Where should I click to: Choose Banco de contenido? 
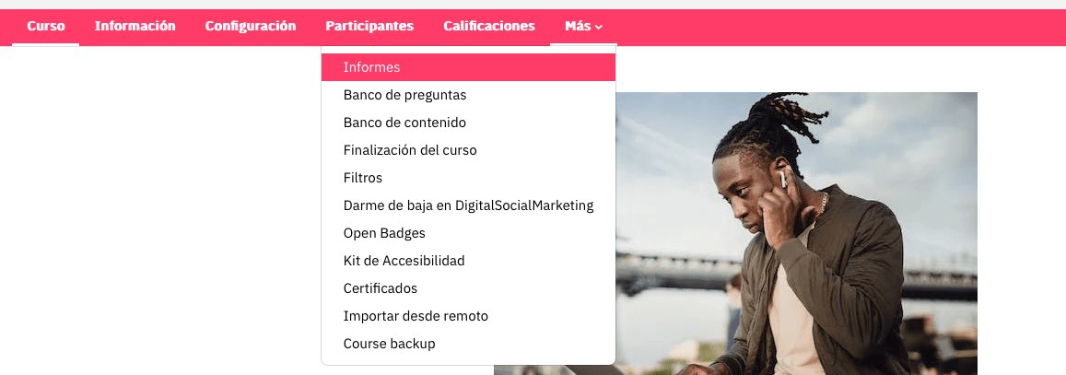pos(468,123)
